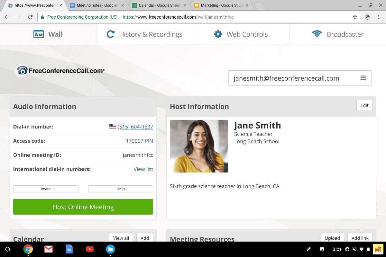
Task: Click the address bar URL
Action: 178,17
